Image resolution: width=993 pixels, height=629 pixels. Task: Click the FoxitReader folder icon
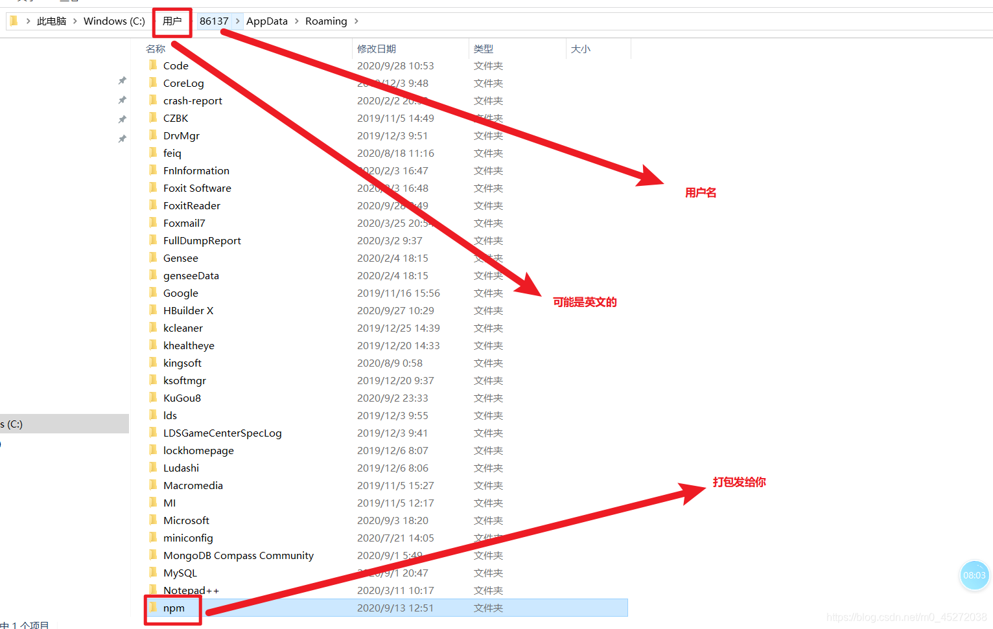pyautogui.click(x=153, y=205)
